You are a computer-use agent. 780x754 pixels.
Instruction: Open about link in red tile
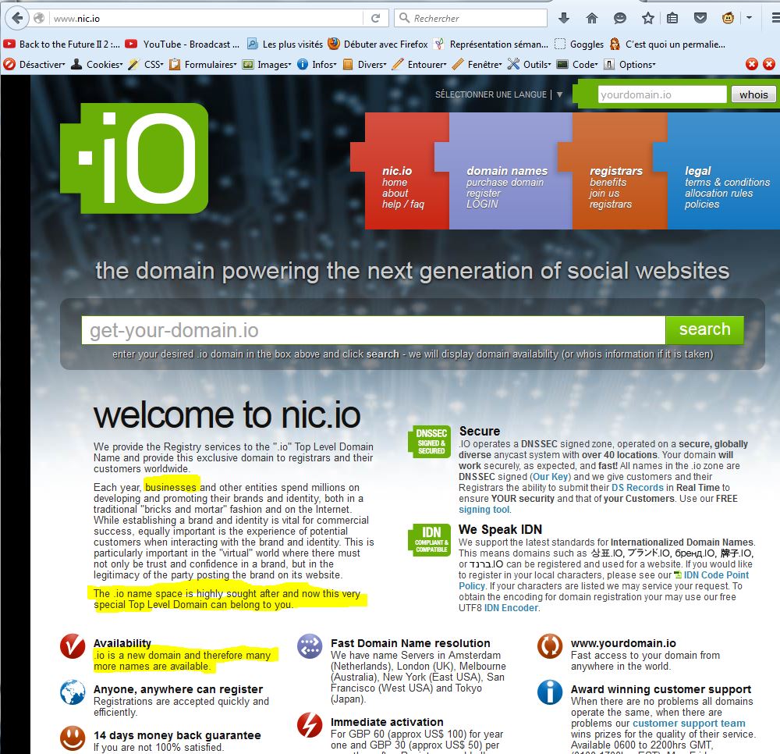[395, 193]
